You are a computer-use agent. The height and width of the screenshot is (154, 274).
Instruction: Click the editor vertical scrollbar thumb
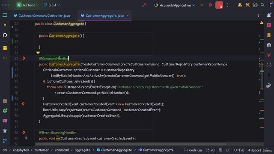[x=262, y=76]
